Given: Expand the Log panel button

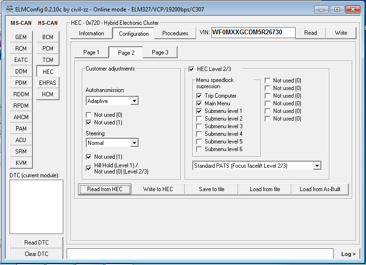Looking at the screenshot, I should (348, 254).
